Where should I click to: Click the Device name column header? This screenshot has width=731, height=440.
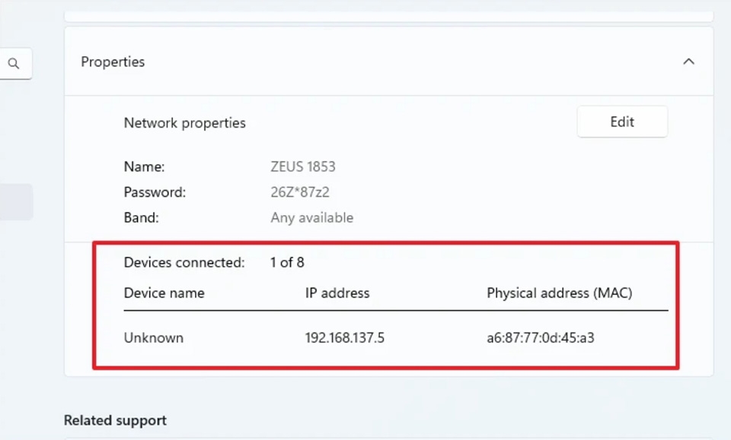click(164, 293)
